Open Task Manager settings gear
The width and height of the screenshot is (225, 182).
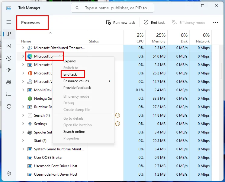click(x=9, y=174)
